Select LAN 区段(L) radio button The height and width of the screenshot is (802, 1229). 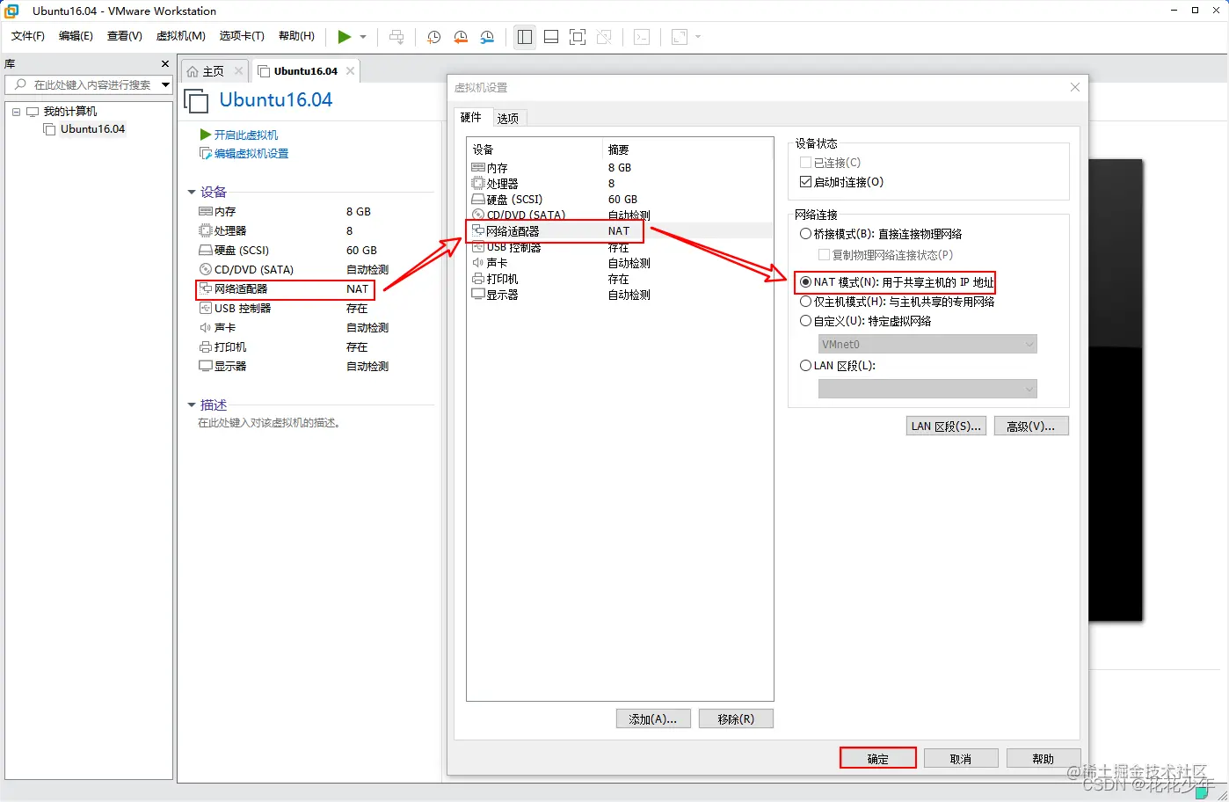click(805, 366)
